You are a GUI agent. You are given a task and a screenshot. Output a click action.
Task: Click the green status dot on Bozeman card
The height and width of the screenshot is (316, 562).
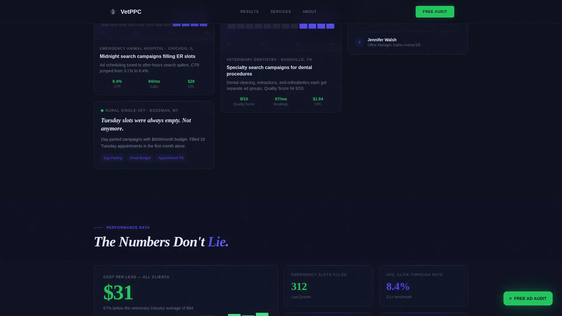tap(102, 111)
